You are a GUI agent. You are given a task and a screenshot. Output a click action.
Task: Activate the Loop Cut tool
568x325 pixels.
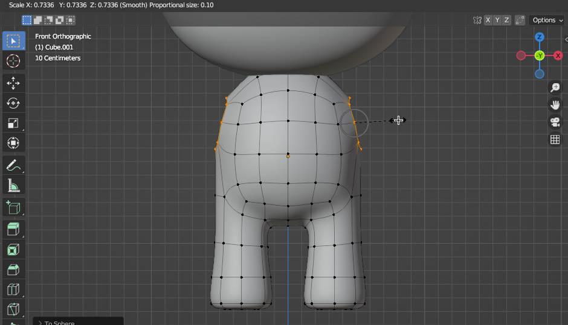[13, 289]
